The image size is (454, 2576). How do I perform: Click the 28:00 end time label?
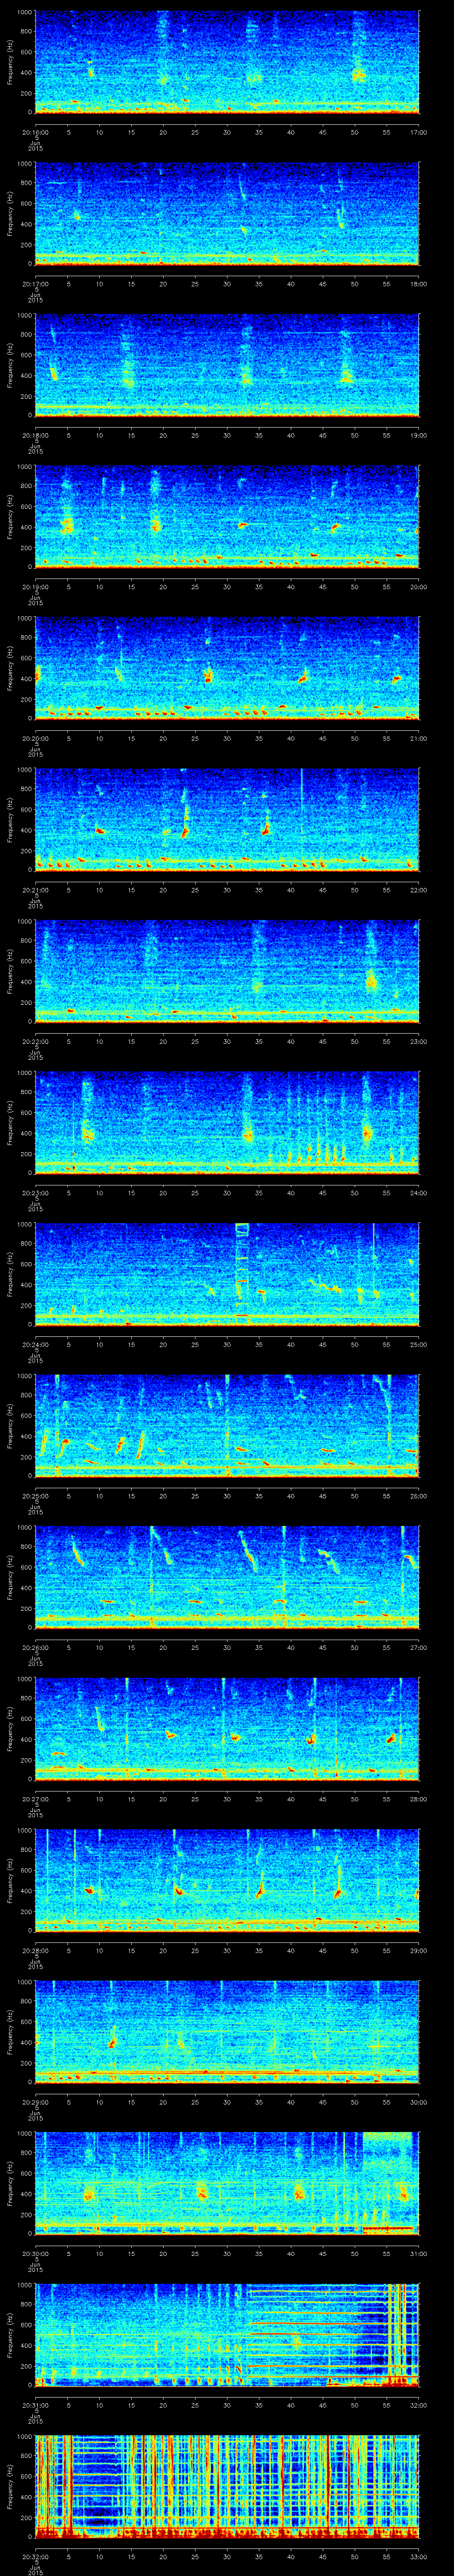click(x=419, y=1799)
